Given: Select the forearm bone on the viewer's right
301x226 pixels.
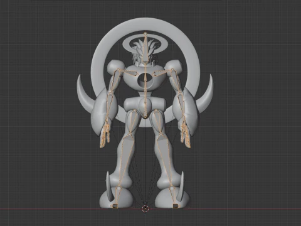Looking at the screenshot, I should click(x=182, y=105).
